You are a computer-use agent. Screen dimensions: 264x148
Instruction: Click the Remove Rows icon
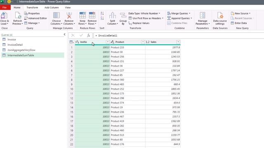[92, 16]
